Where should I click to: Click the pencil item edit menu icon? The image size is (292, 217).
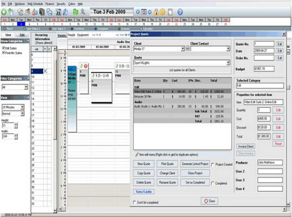tap(136, 155)
